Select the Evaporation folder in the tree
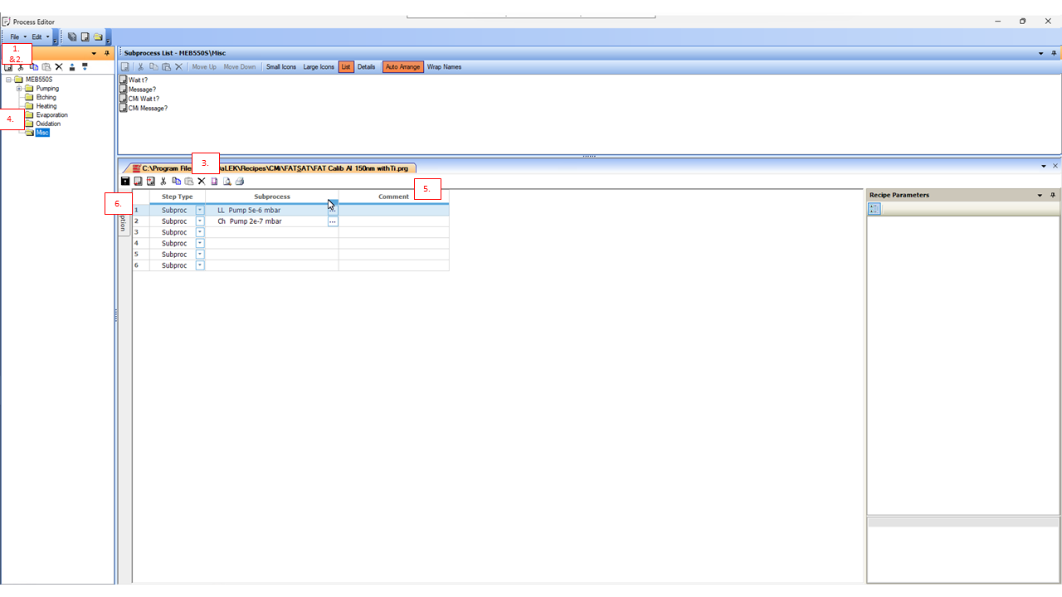 [51, 115]
